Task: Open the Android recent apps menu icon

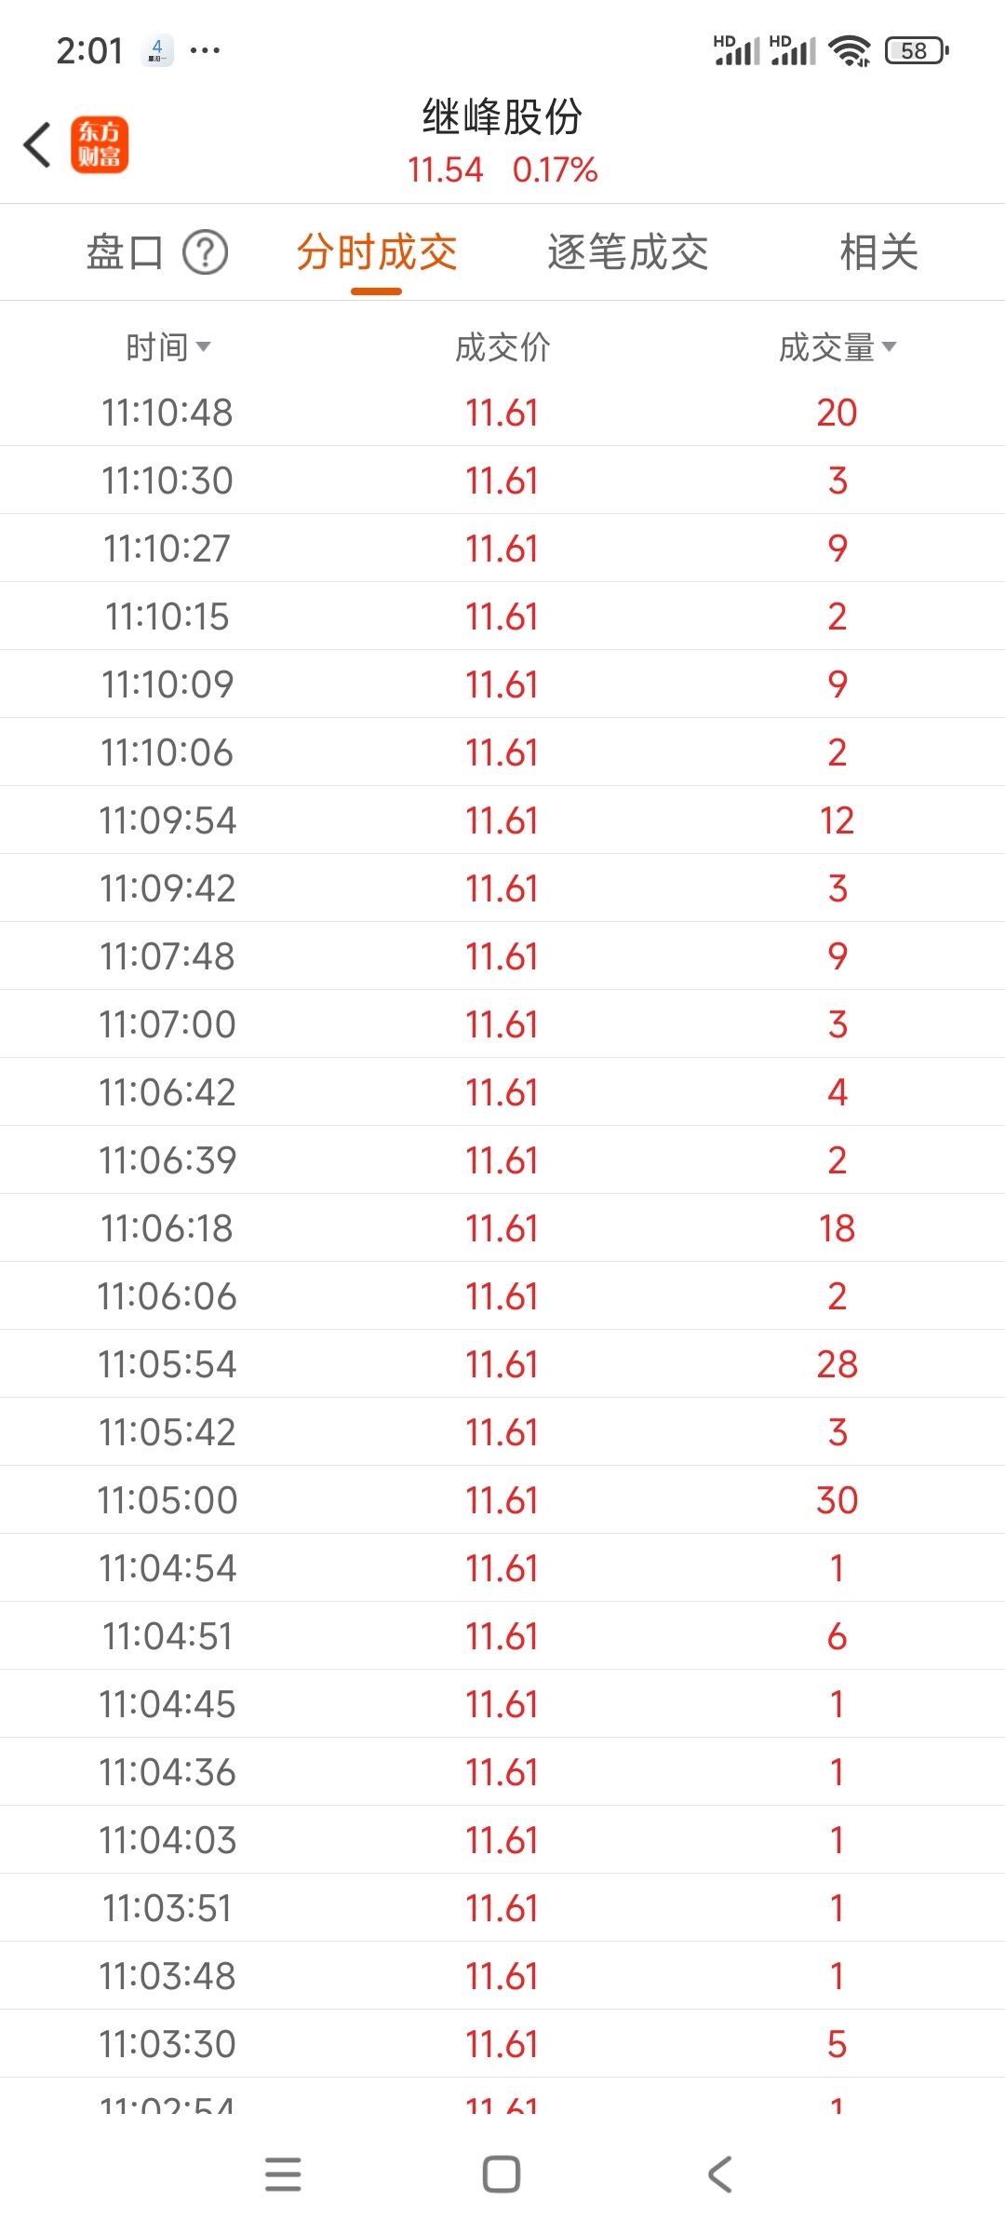Action: click(x=283, y=2174)
